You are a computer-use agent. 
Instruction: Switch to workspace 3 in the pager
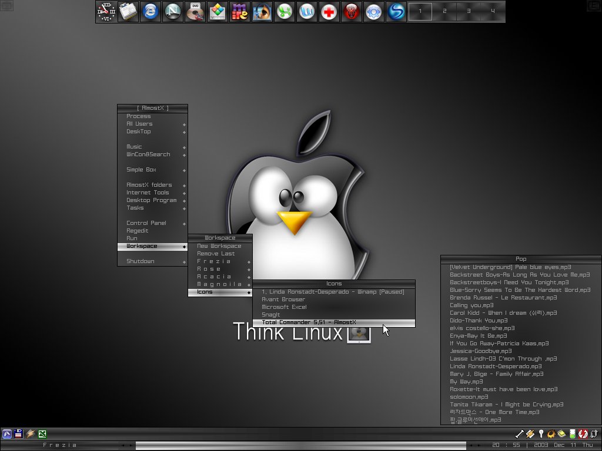point(469,11)
